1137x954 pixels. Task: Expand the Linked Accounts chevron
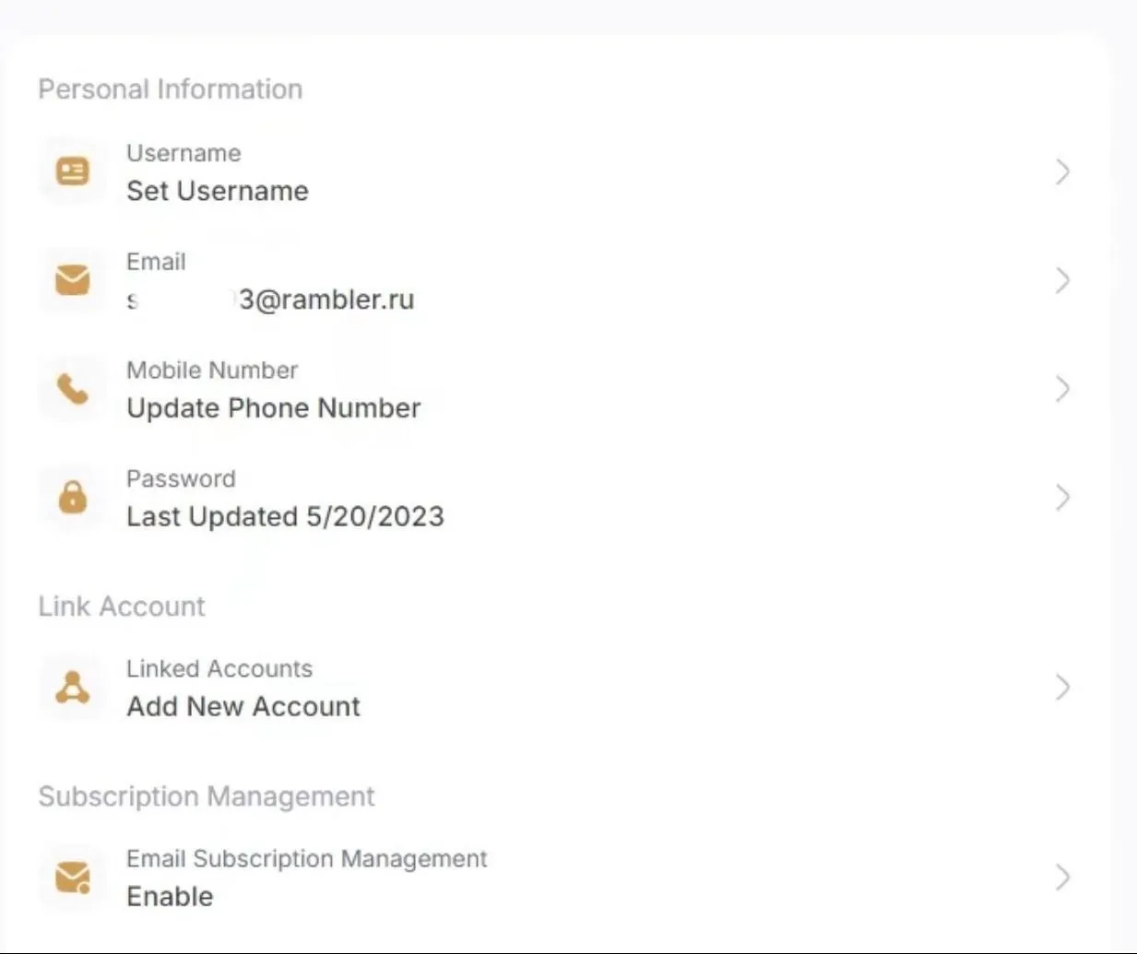(1062, 688)
